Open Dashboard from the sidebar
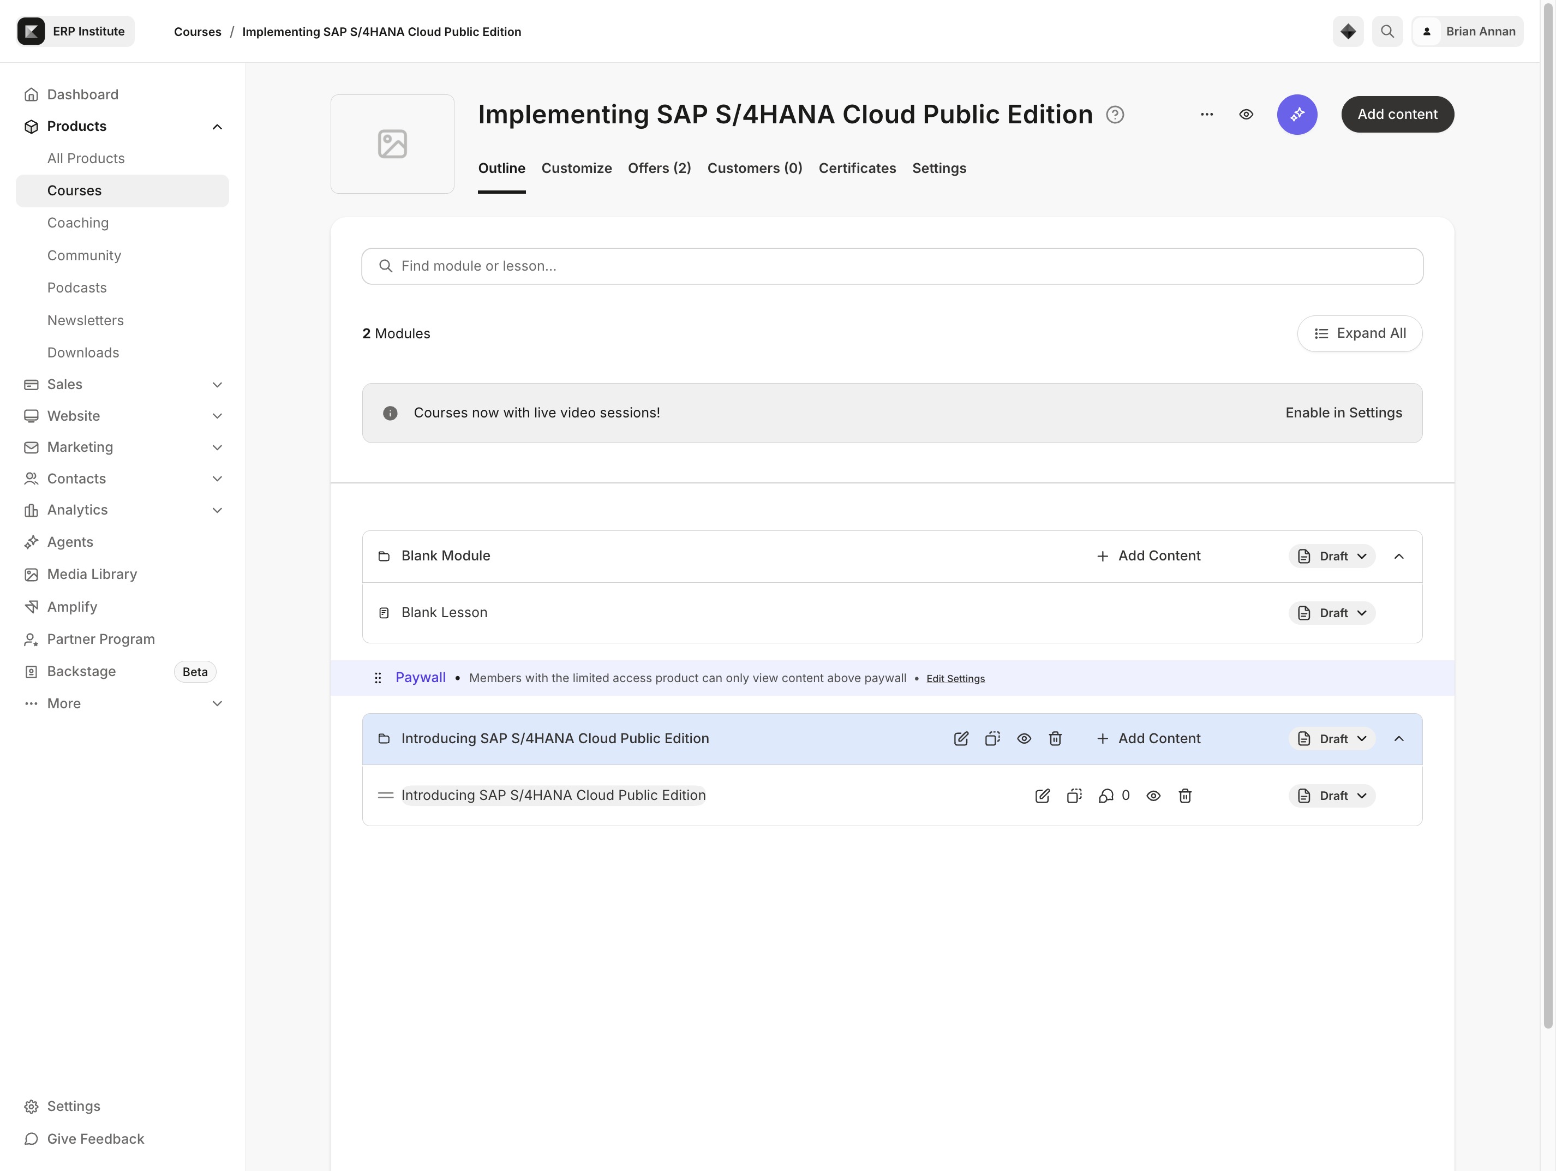Image resolution: width=1556 pixels, height=1171 pixels. (x=122, y=94)
